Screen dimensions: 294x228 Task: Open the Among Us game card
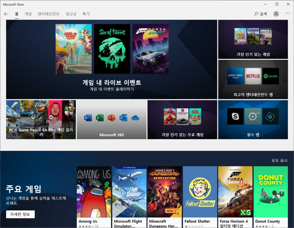94,197
